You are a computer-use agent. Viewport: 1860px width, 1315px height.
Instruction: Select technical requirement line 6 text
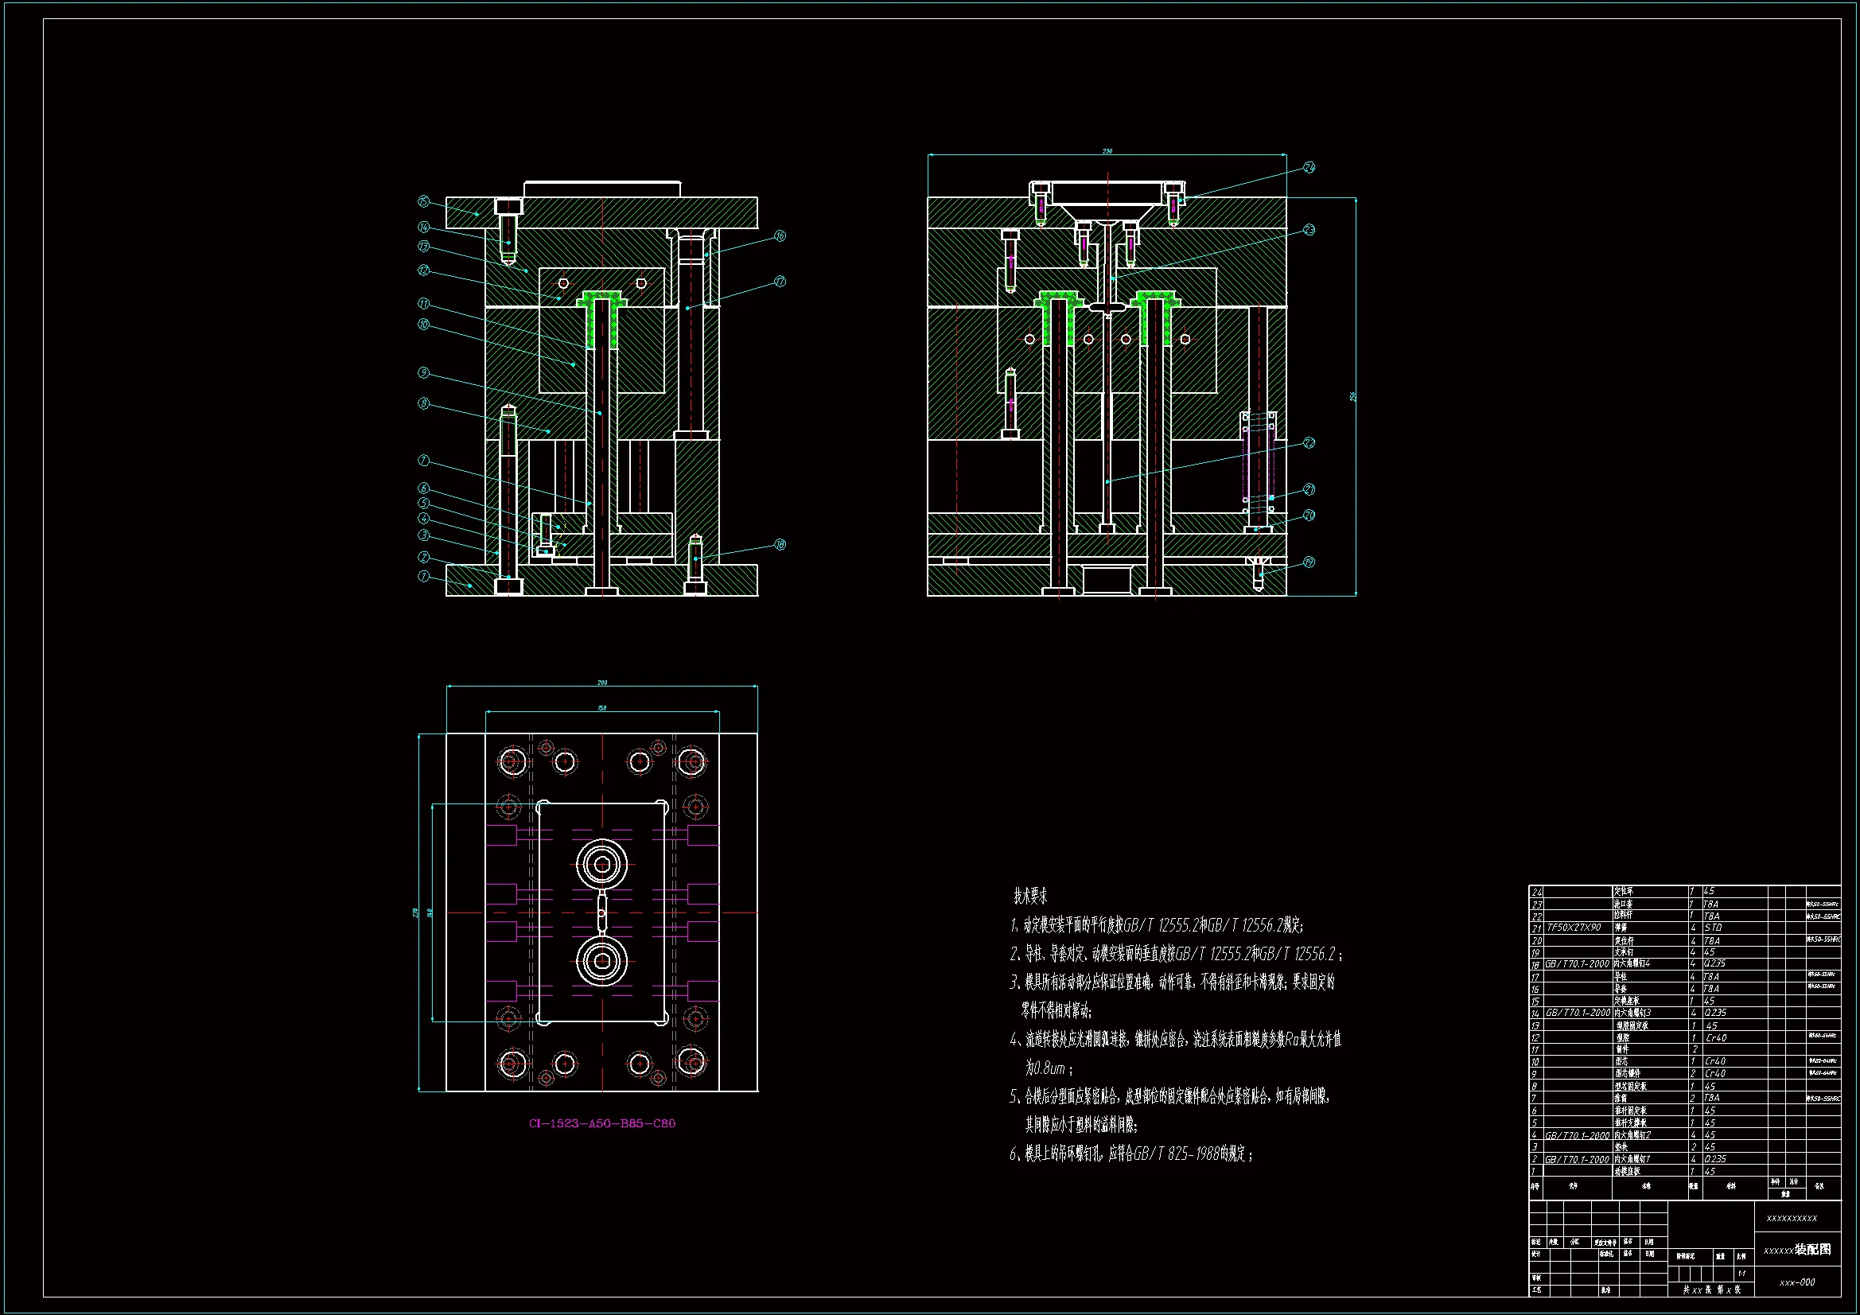pyautogui.click(x=1131, y=1154)
